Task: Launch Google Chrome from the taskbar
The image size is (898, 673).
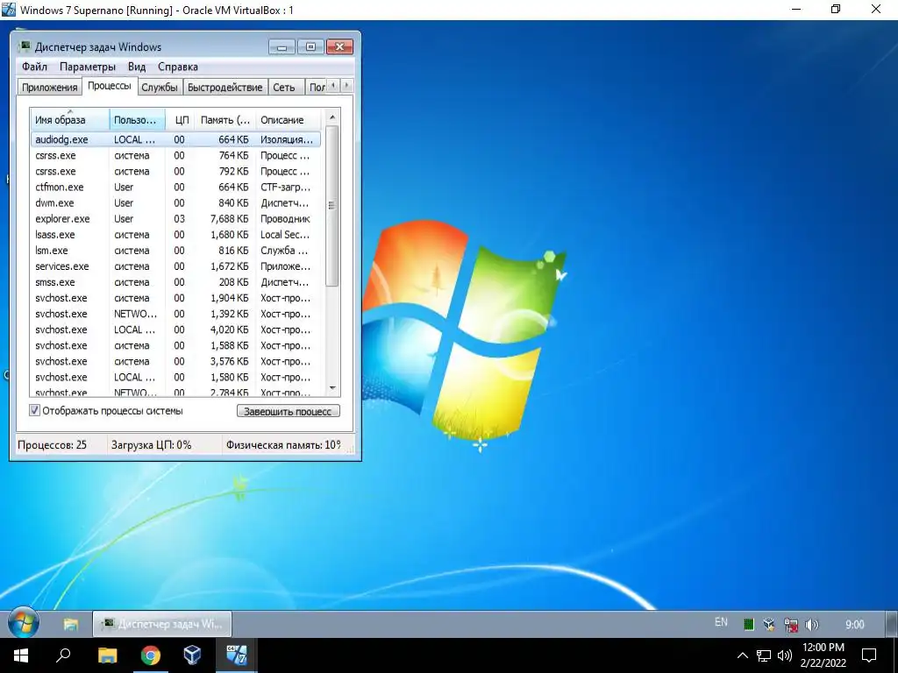Action: coord(151,655)
